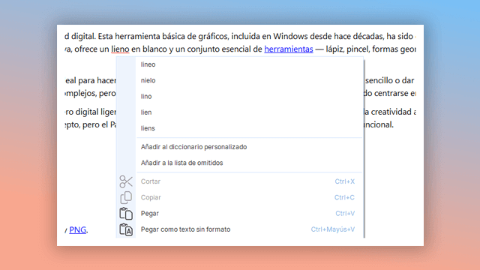480x270 pixels.
Task: Select "Pegar como texto sin formato"
Action: click(x=249, y=229)
